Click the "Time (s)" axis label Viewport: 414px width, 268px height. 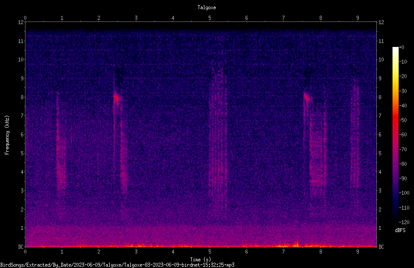[x=200, y=260]
